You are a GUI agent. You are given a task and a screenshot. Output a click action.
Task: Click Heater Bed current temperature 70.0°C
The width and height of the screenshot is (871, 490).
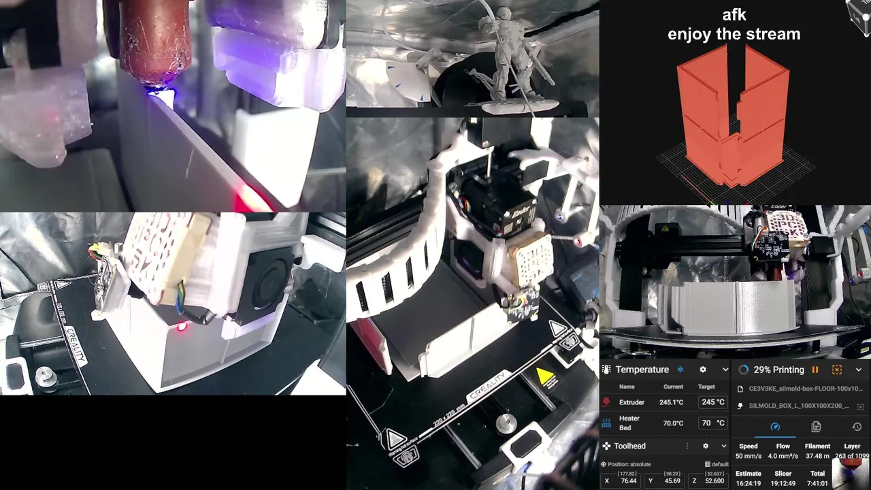point(673,423)
